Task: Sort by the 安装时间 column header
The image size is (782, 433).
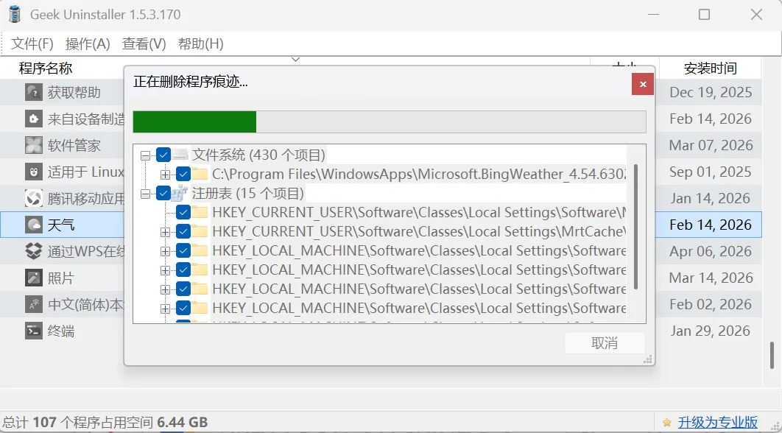Action: click(710, 68)
